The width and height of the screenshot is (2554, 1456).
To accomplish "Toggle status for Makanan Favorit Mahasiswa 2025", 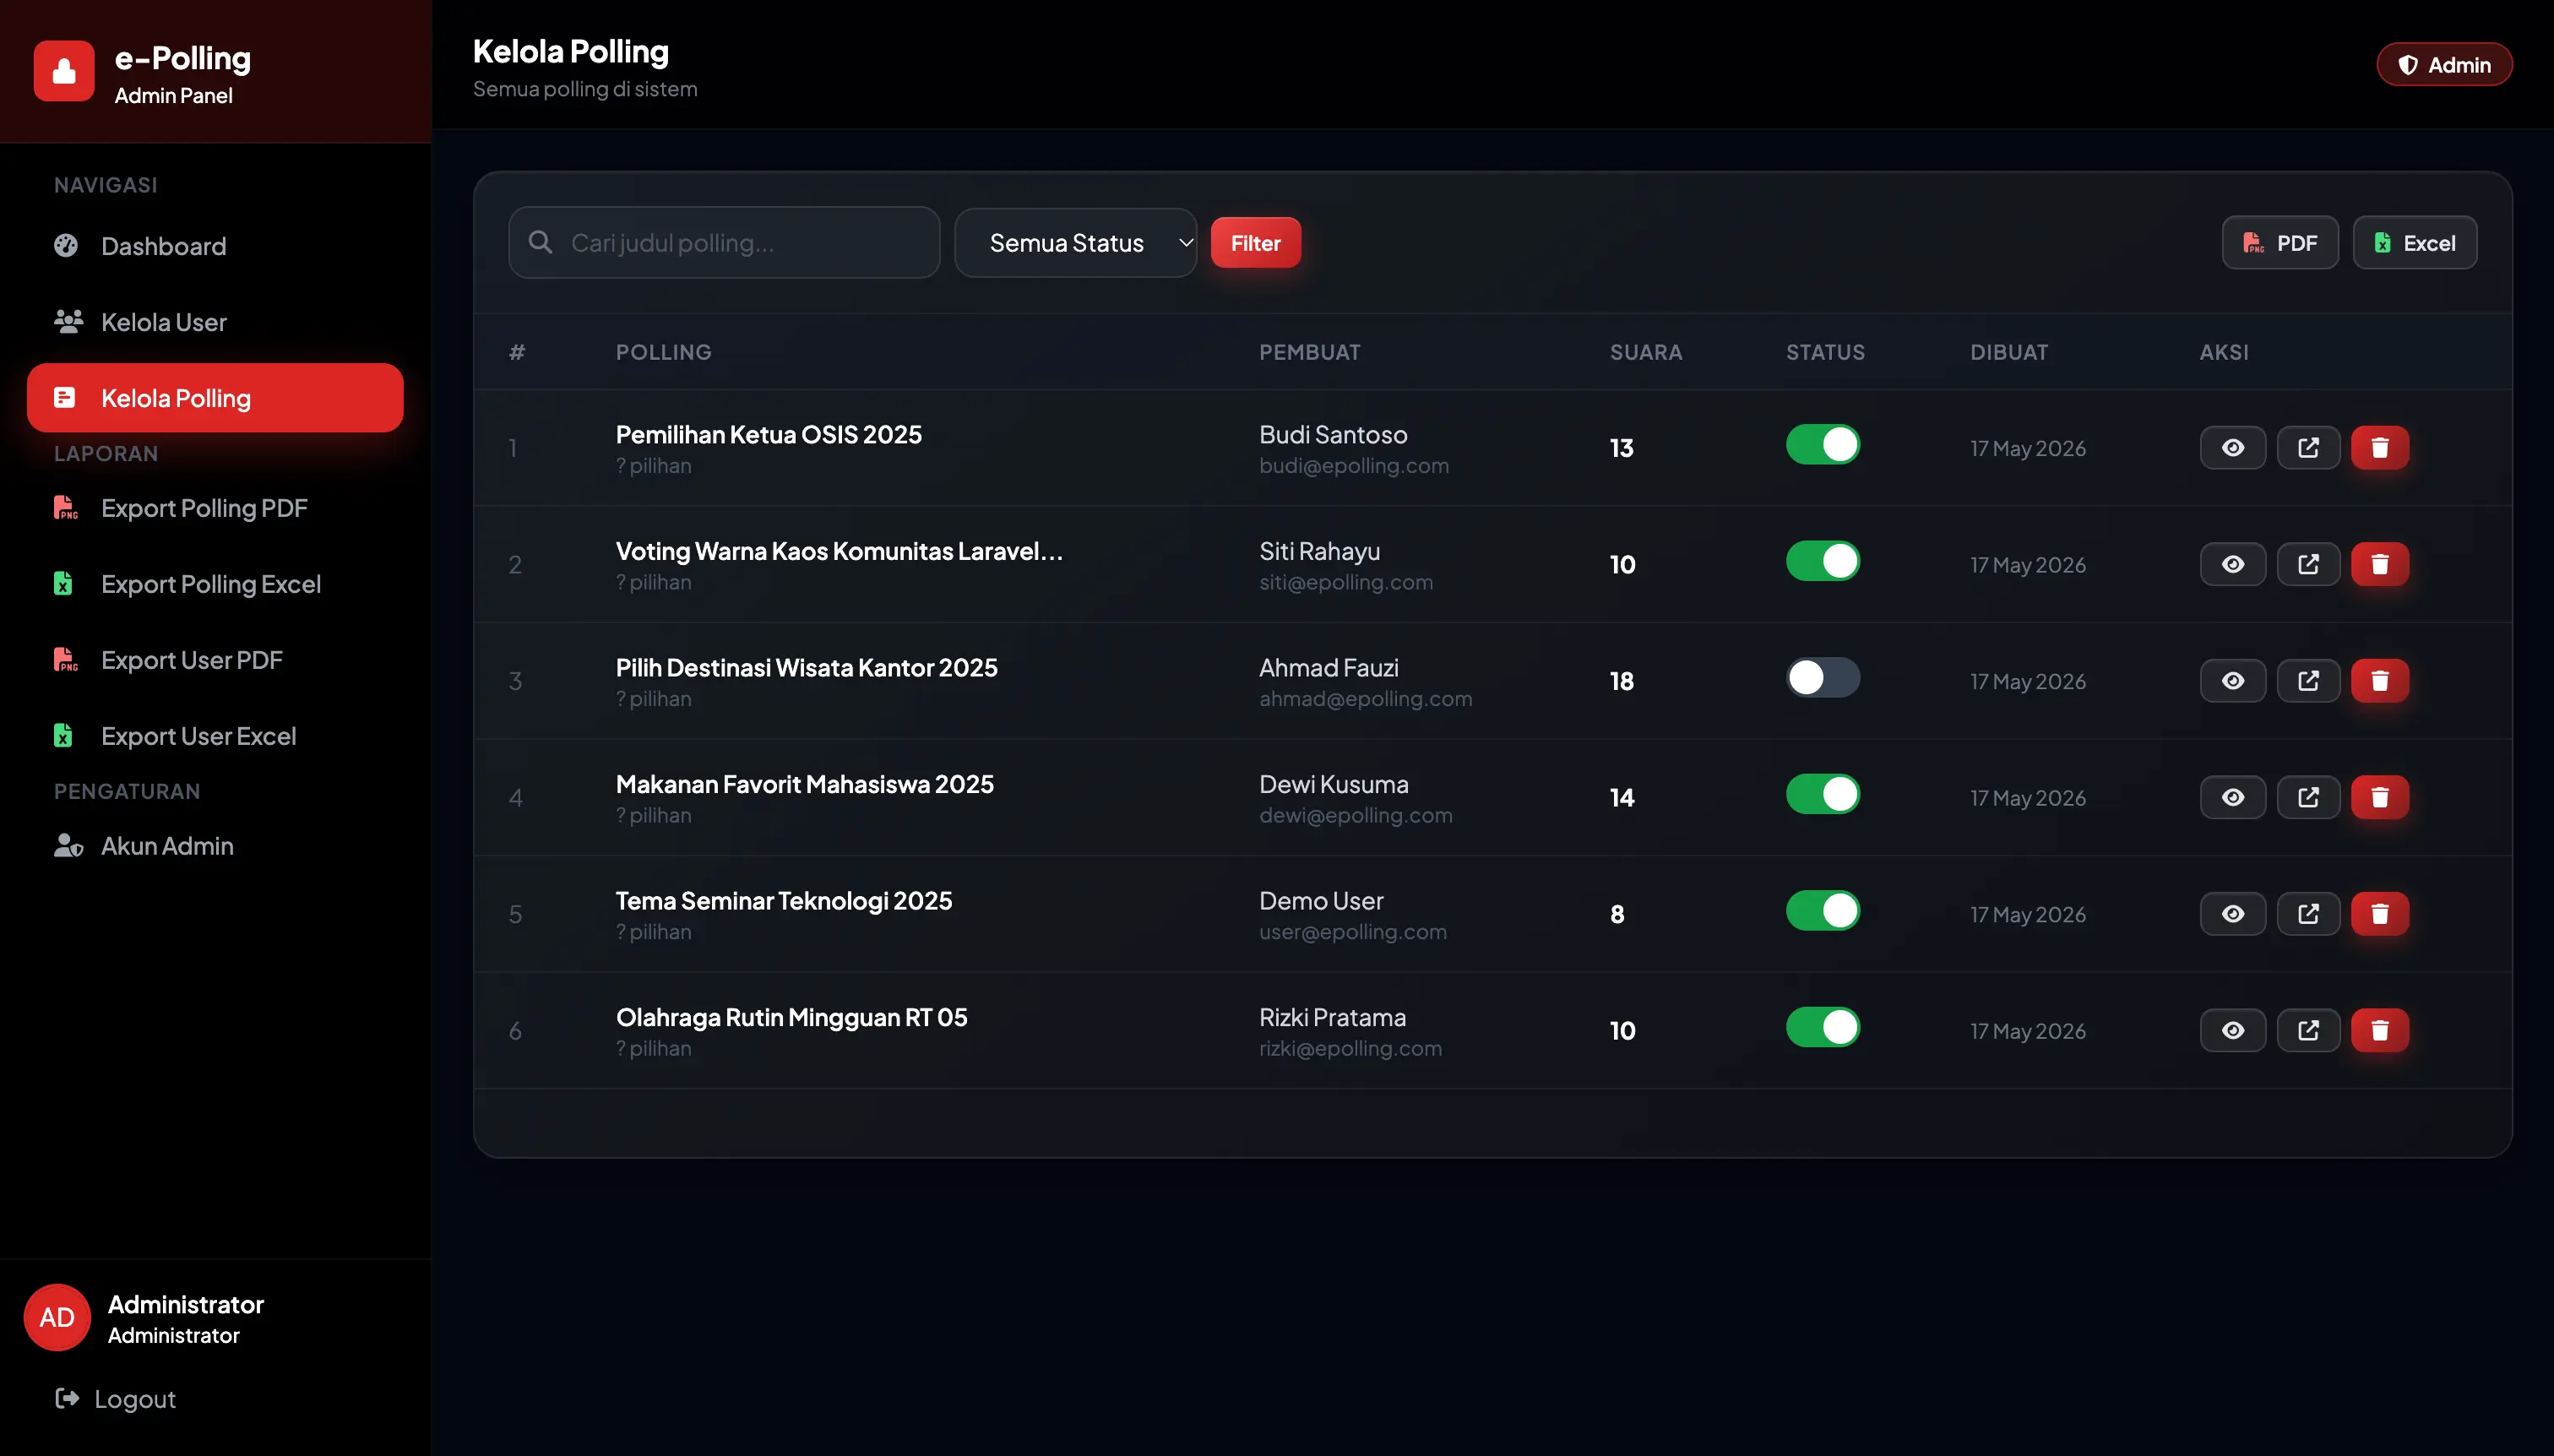I will point(1822,794).
